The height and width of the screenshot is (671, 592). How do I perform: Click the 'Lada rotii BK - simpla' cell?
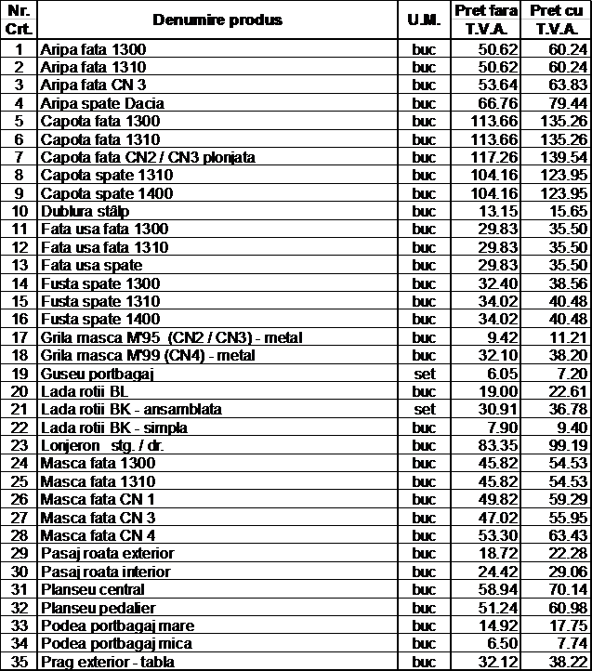217,428
